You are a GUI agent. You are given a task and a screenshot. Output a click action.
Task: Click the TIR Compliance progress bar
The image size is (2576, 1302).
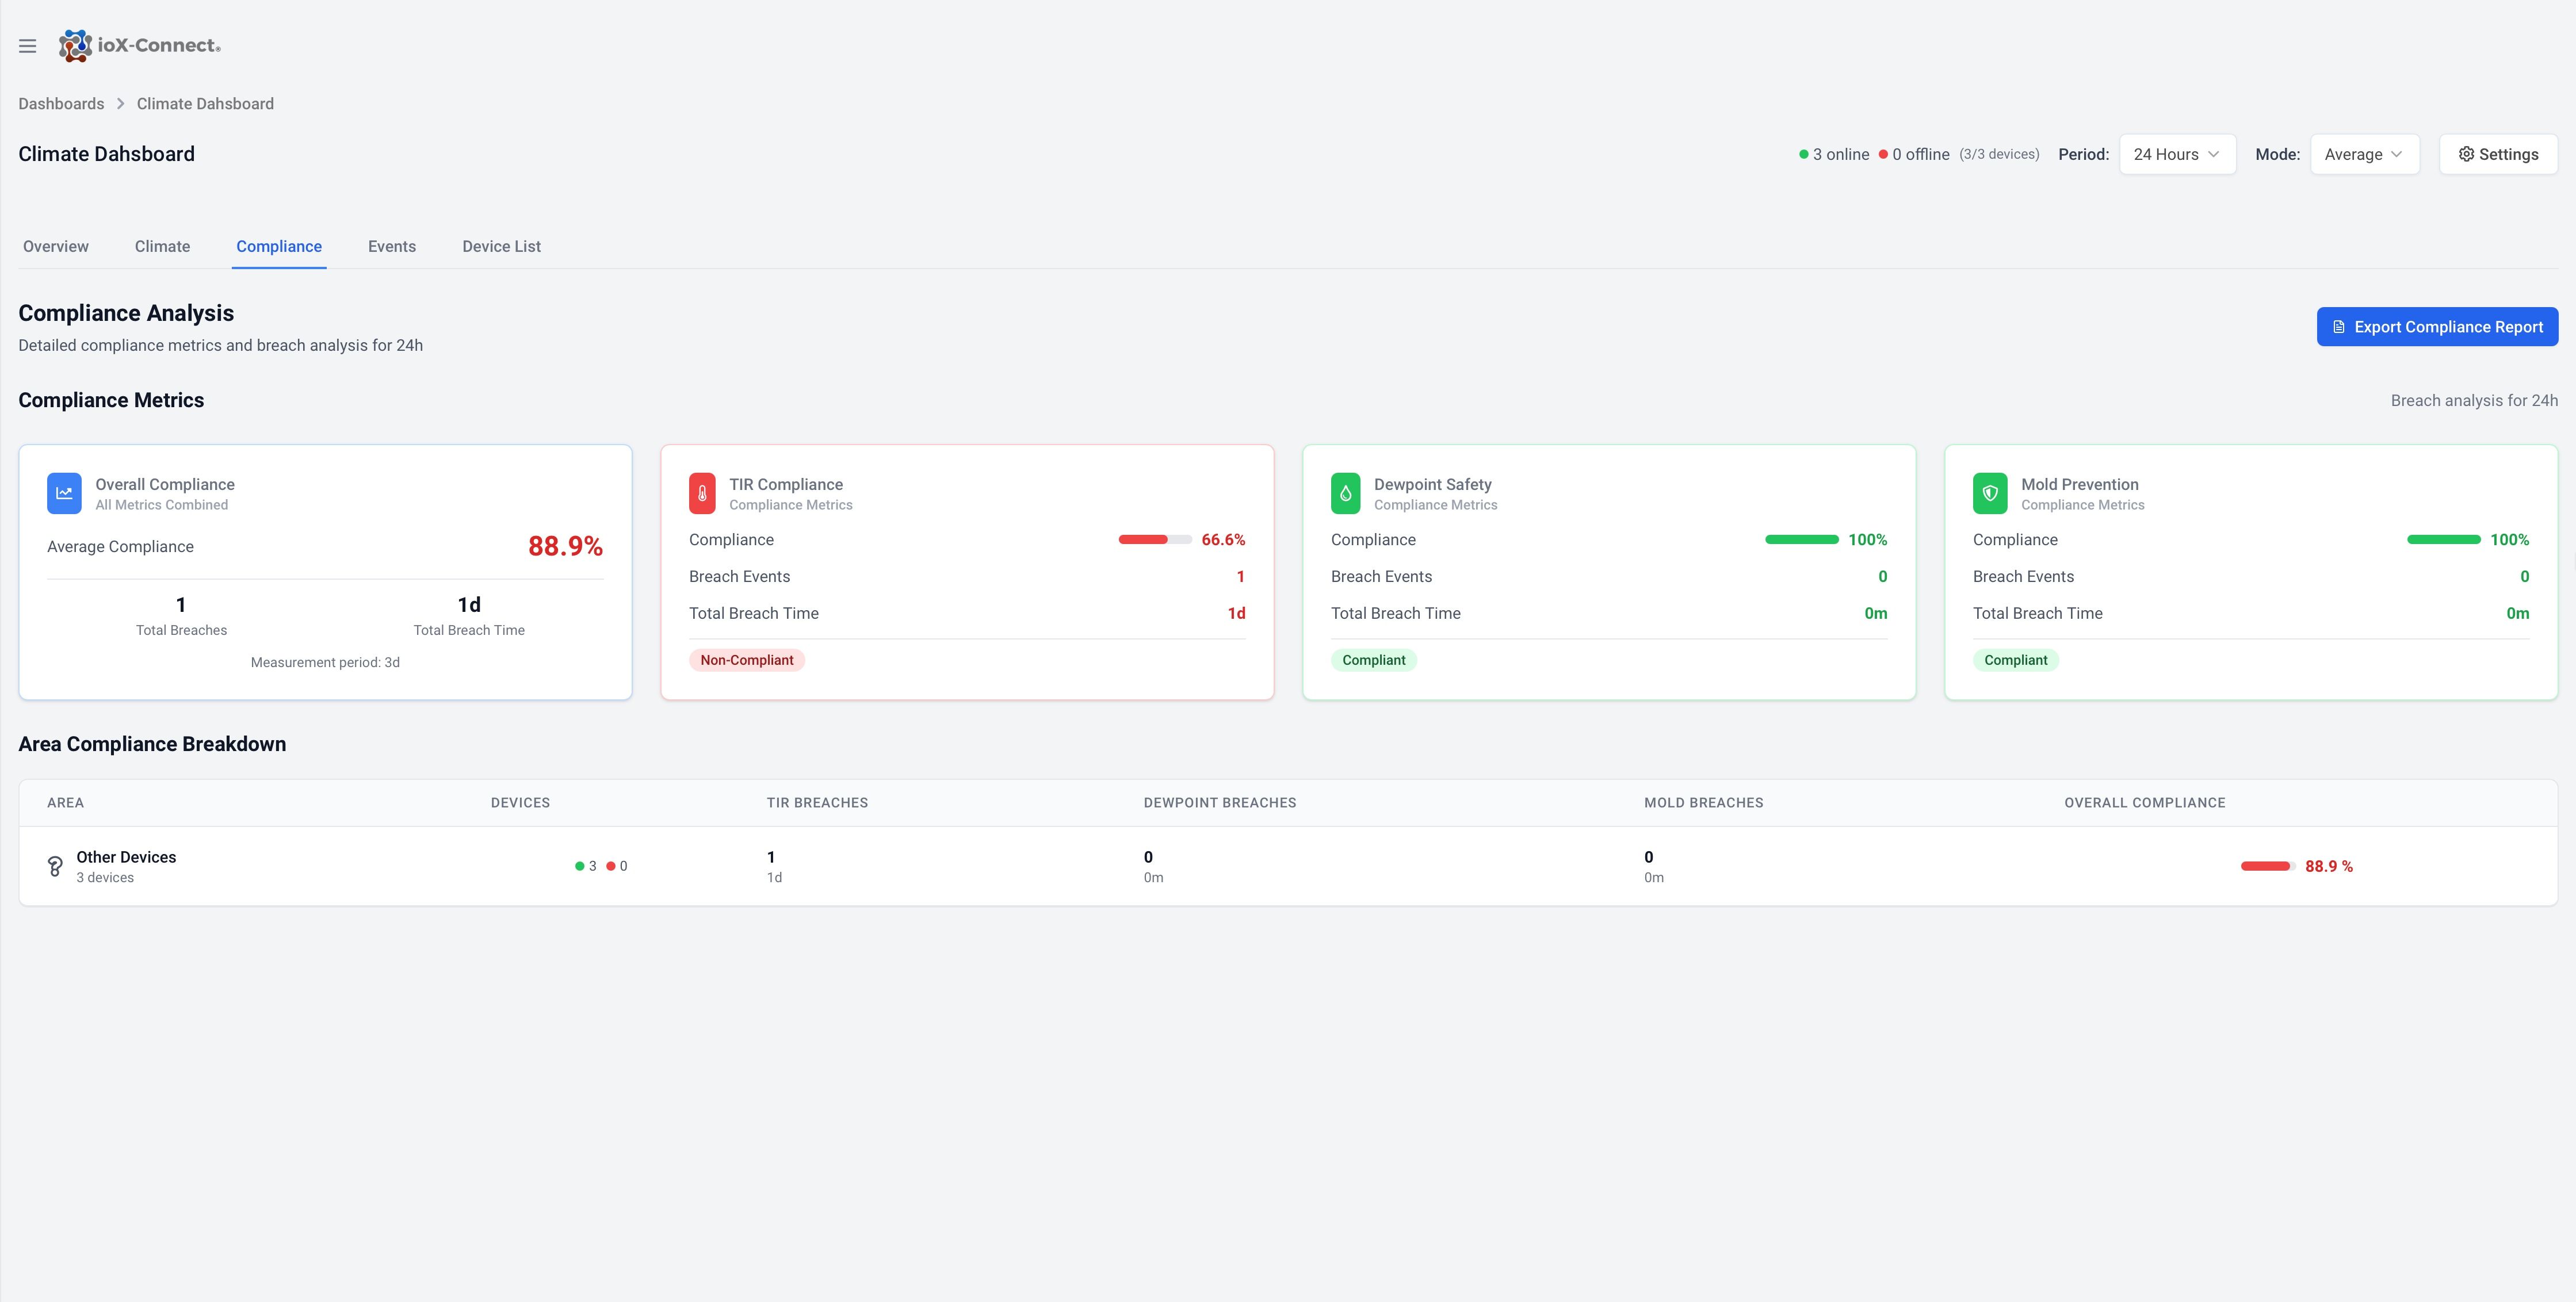coord(1154,540)
